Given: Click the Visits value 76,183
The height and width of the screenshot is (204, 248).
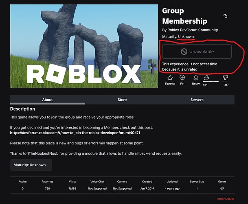Looking at the screenshot, I should point(72,188).
